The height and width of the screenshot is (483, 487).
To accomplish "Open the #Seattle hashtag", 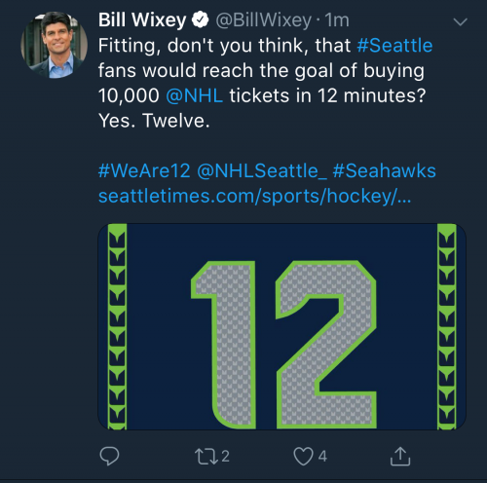I will [x=394, y=45].
